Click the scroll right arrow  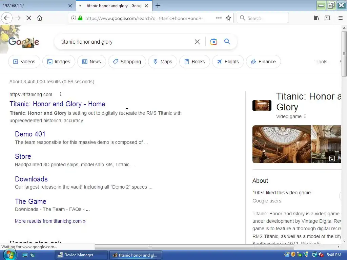click(x=338, y=247)
